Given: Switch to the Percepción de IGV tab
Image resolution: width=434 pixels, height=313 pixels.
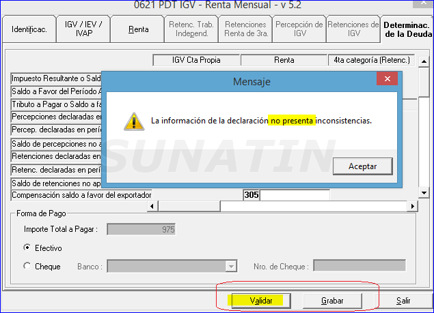Looking at the screenshot, I should 299,29.
